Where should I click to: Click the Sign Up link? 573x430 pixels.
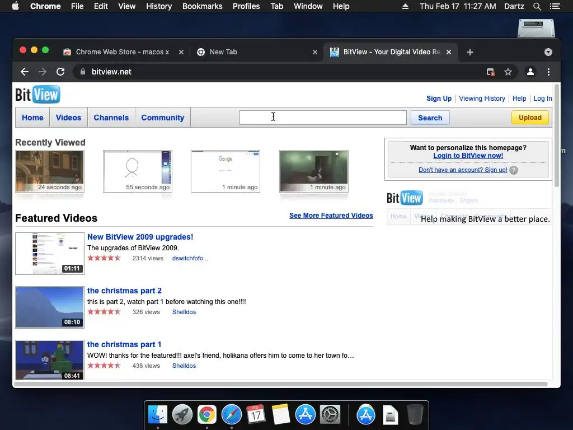(439, 99)
